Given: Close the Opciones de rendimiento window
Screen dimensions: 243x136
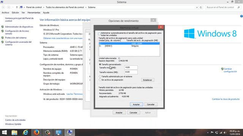Looking at the screenshot, I should pyautogui.click(x=153, y=20).
